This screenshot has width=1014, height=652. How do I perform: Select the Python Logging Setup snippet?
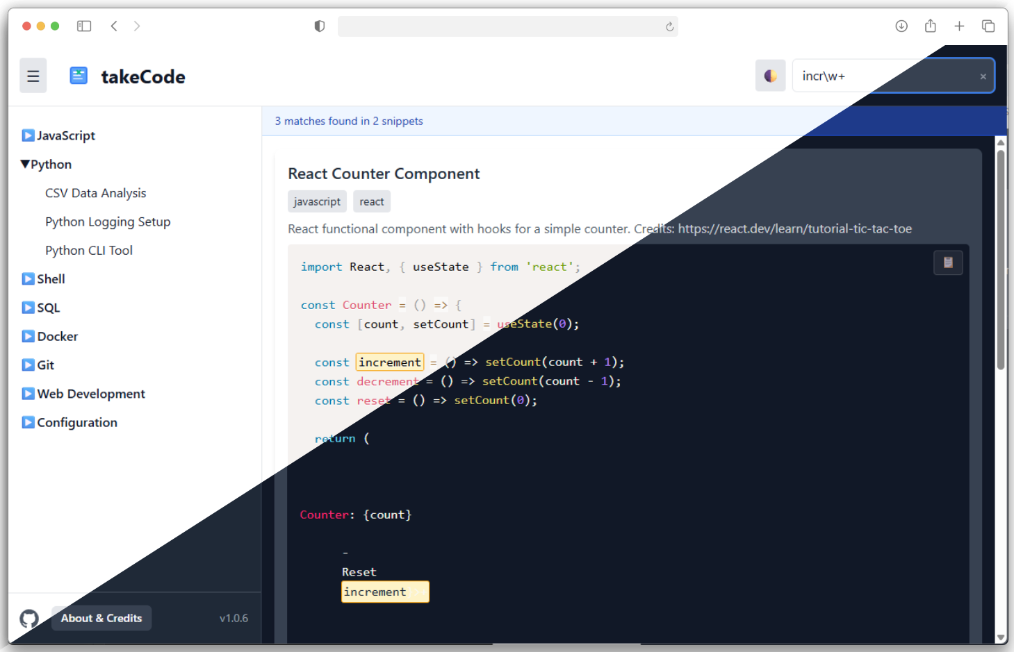tap(108, 221)
